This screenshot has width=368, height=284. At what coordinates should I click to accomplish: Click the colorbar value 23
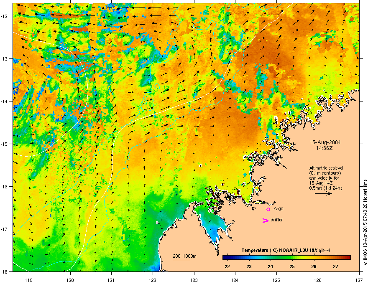point(249,266)
